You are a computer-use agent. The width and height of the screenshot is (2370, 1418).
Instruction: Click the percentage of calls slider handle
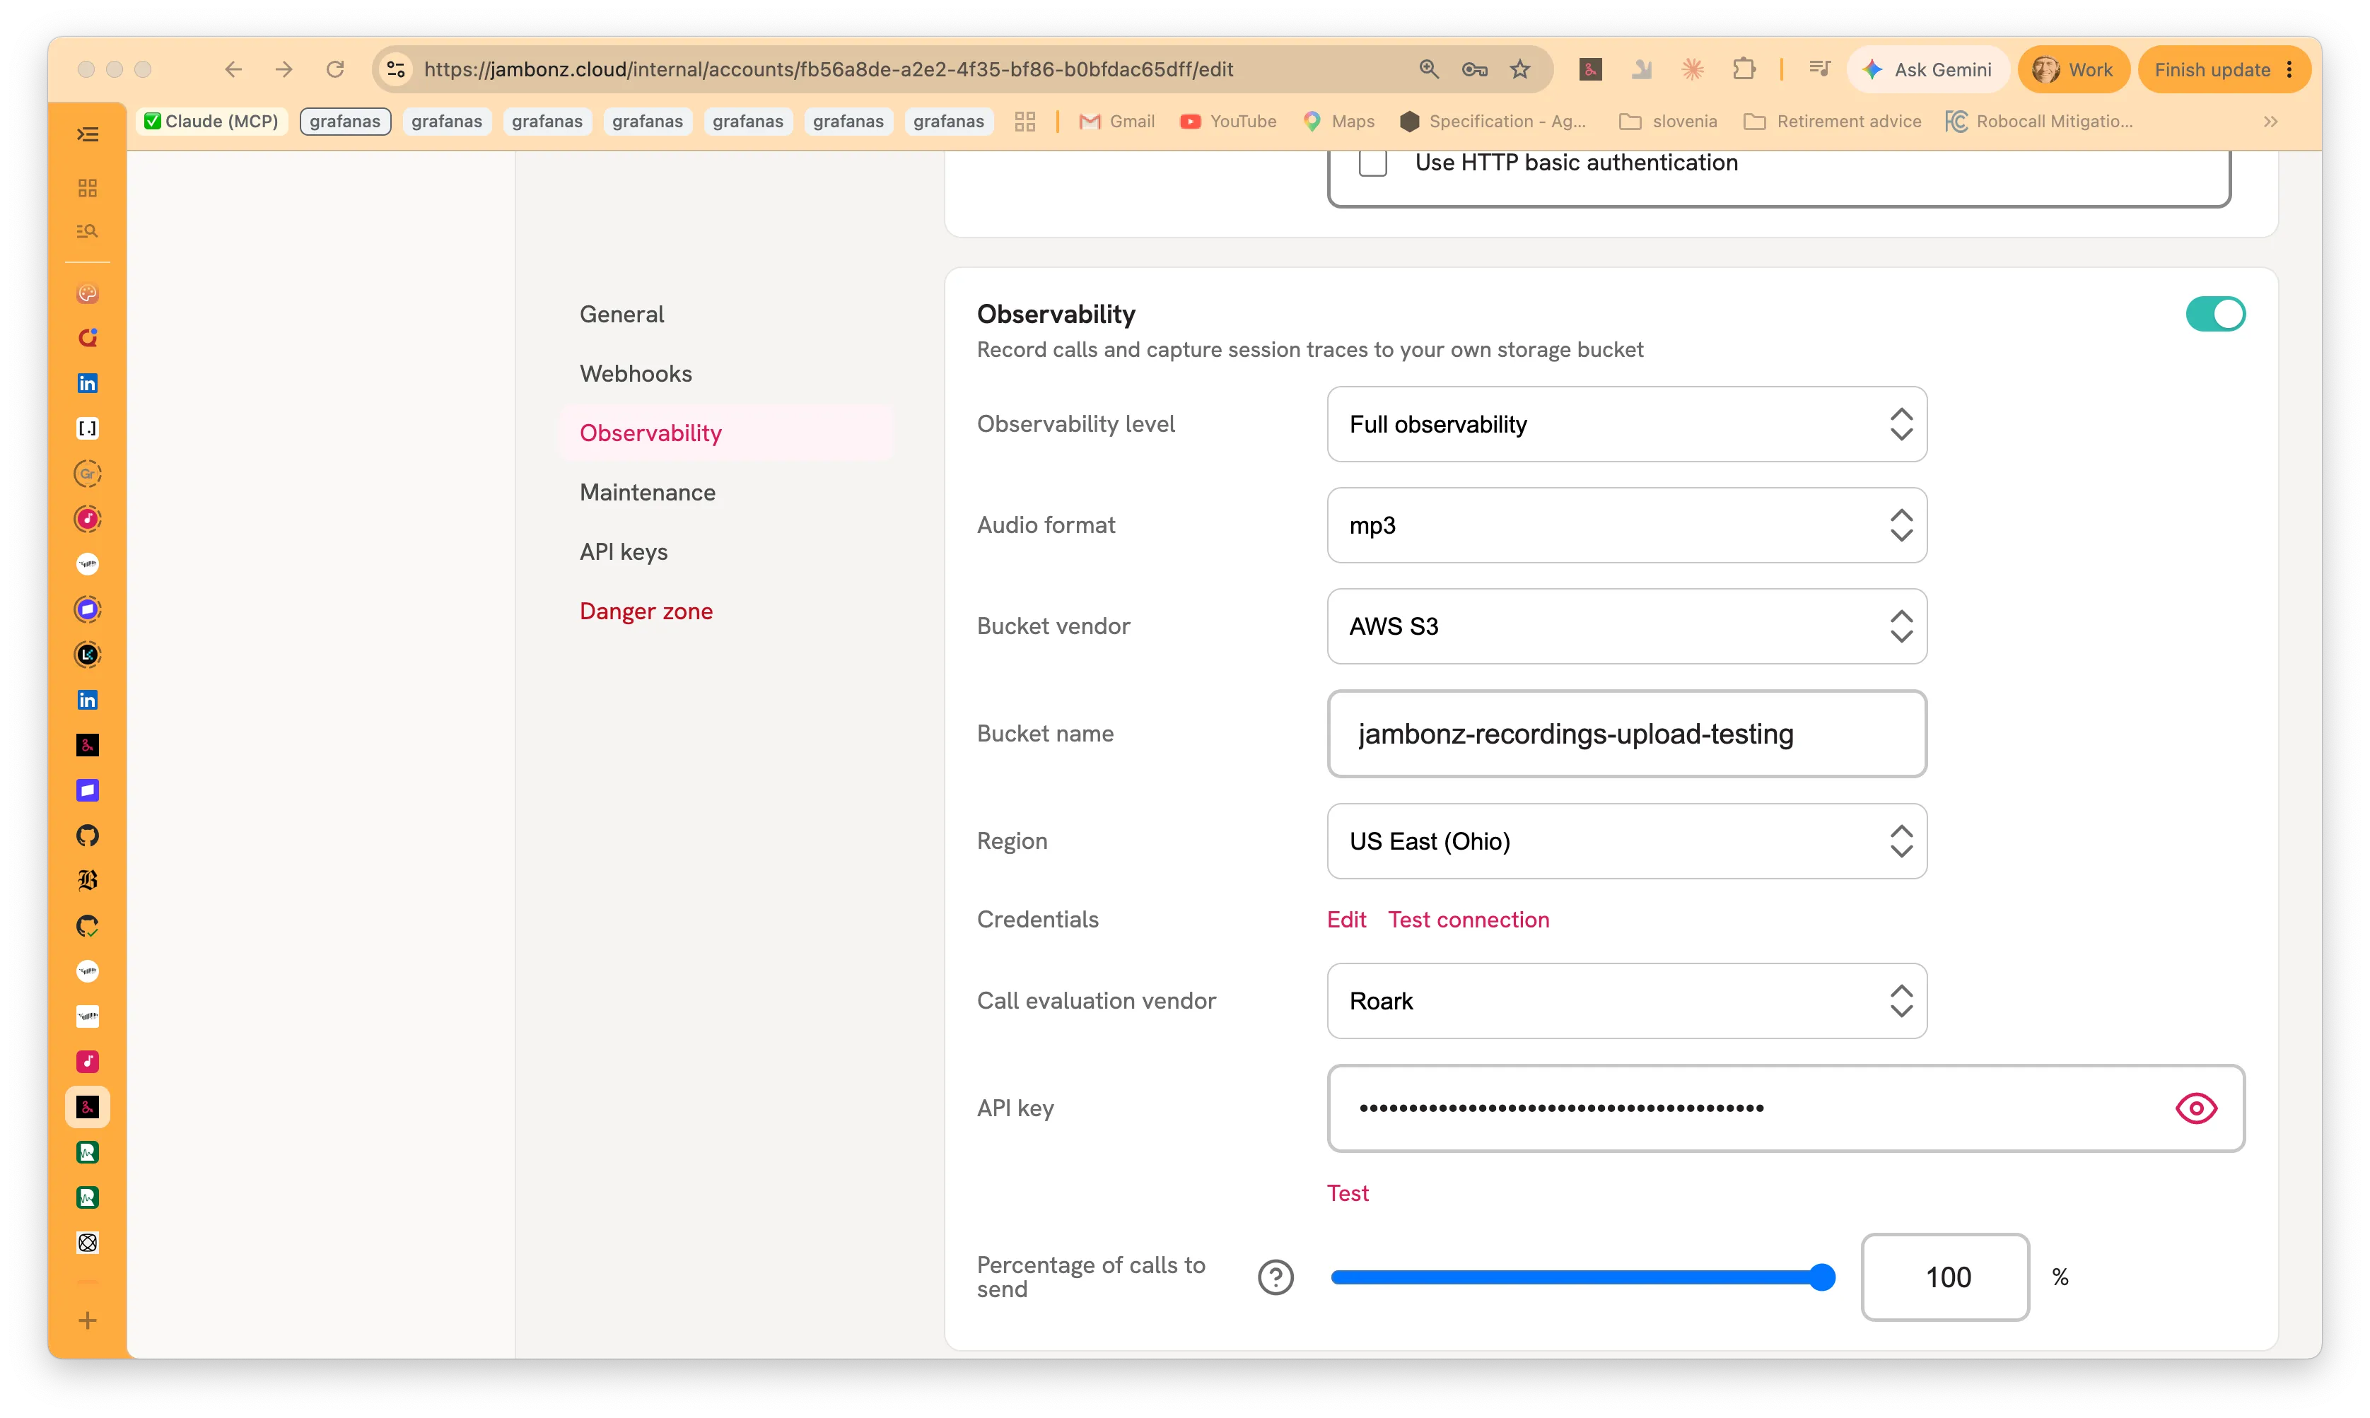pyautogui.click(x=1821, y=1277)
